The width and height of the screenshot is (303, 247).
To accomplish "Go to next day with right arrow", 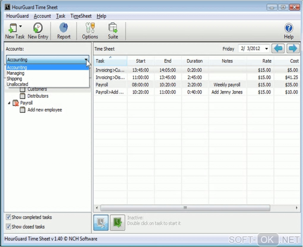I will pos(293,48).
